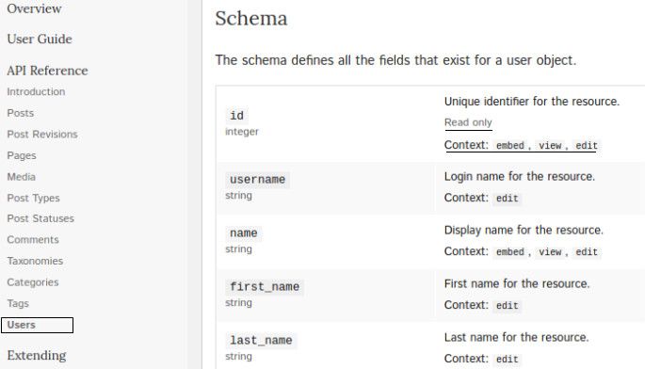
Task: Click the first_name field code label
Action: tap(265, 287)
